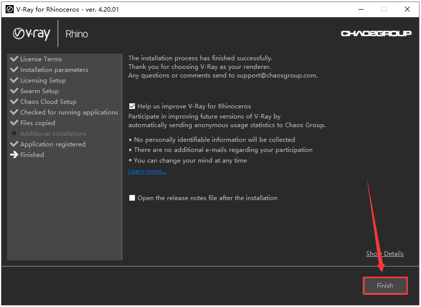Click the checkmark beside License Terms
Viewport: 421px width, 307px height.
click(x=14, y=59)
